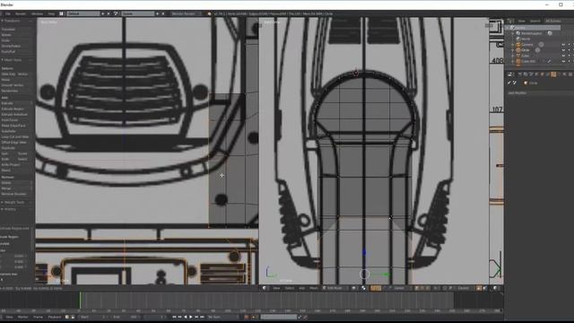Add a new screen layout with plus
Screen dimensions: 574x323
coord(103,13)
